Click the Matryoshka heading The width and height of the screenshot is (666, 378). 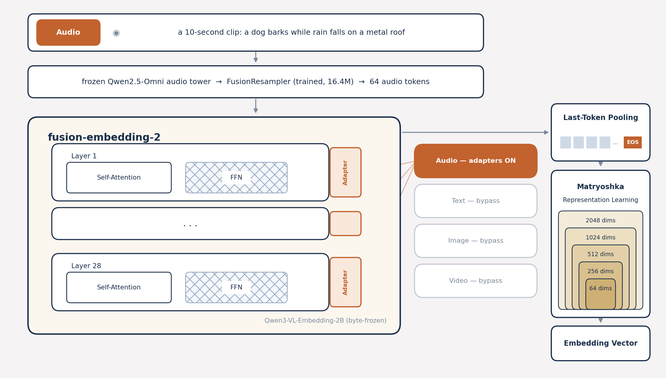tap(601, 187)
